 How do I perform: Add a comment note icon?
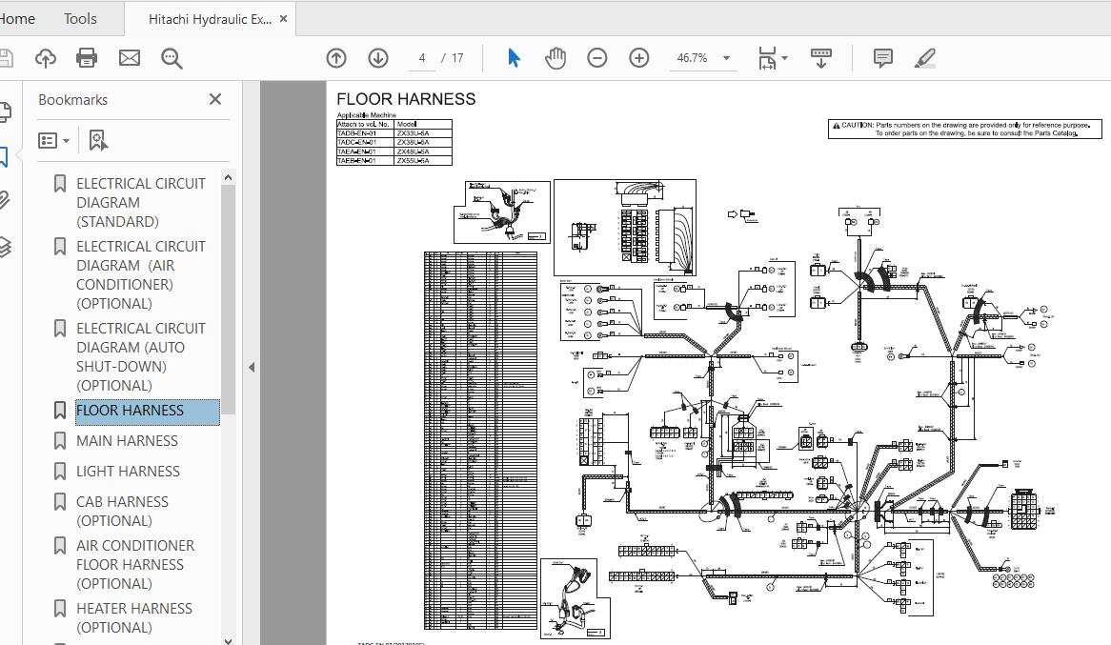883,58
